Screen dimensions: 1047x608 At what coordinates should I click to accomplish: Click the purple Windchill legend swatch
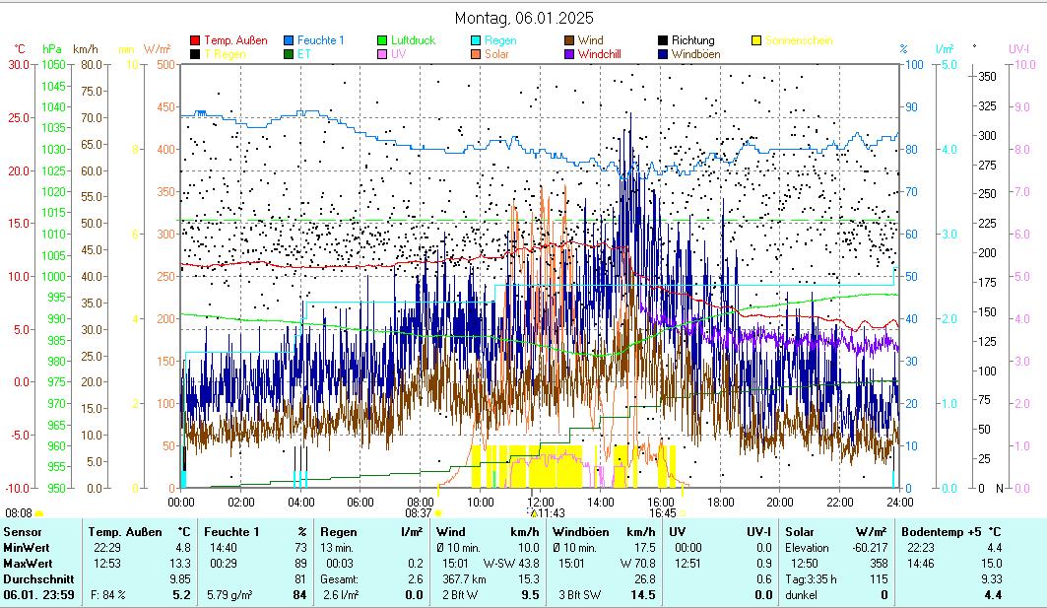coord(569,54)
